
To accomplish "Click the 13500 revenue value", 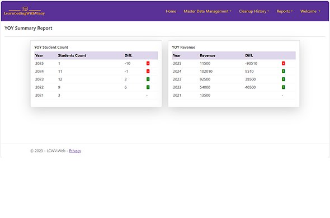I will point(205,96).
